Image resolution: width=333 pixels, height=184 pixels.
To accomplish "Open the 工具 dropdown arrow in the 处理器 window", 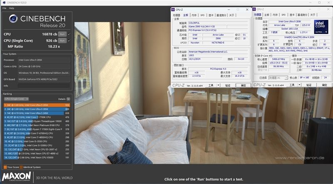I will click(299, 85).
